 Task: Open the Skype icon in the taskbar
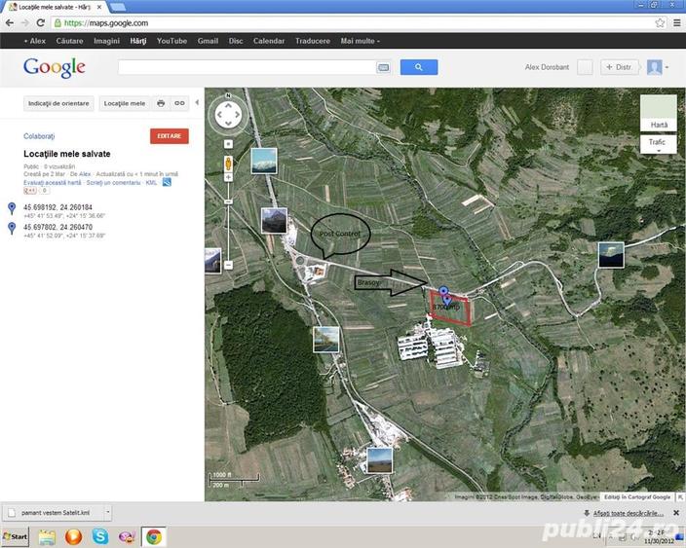pyautogui.click(x=100, y=536)
